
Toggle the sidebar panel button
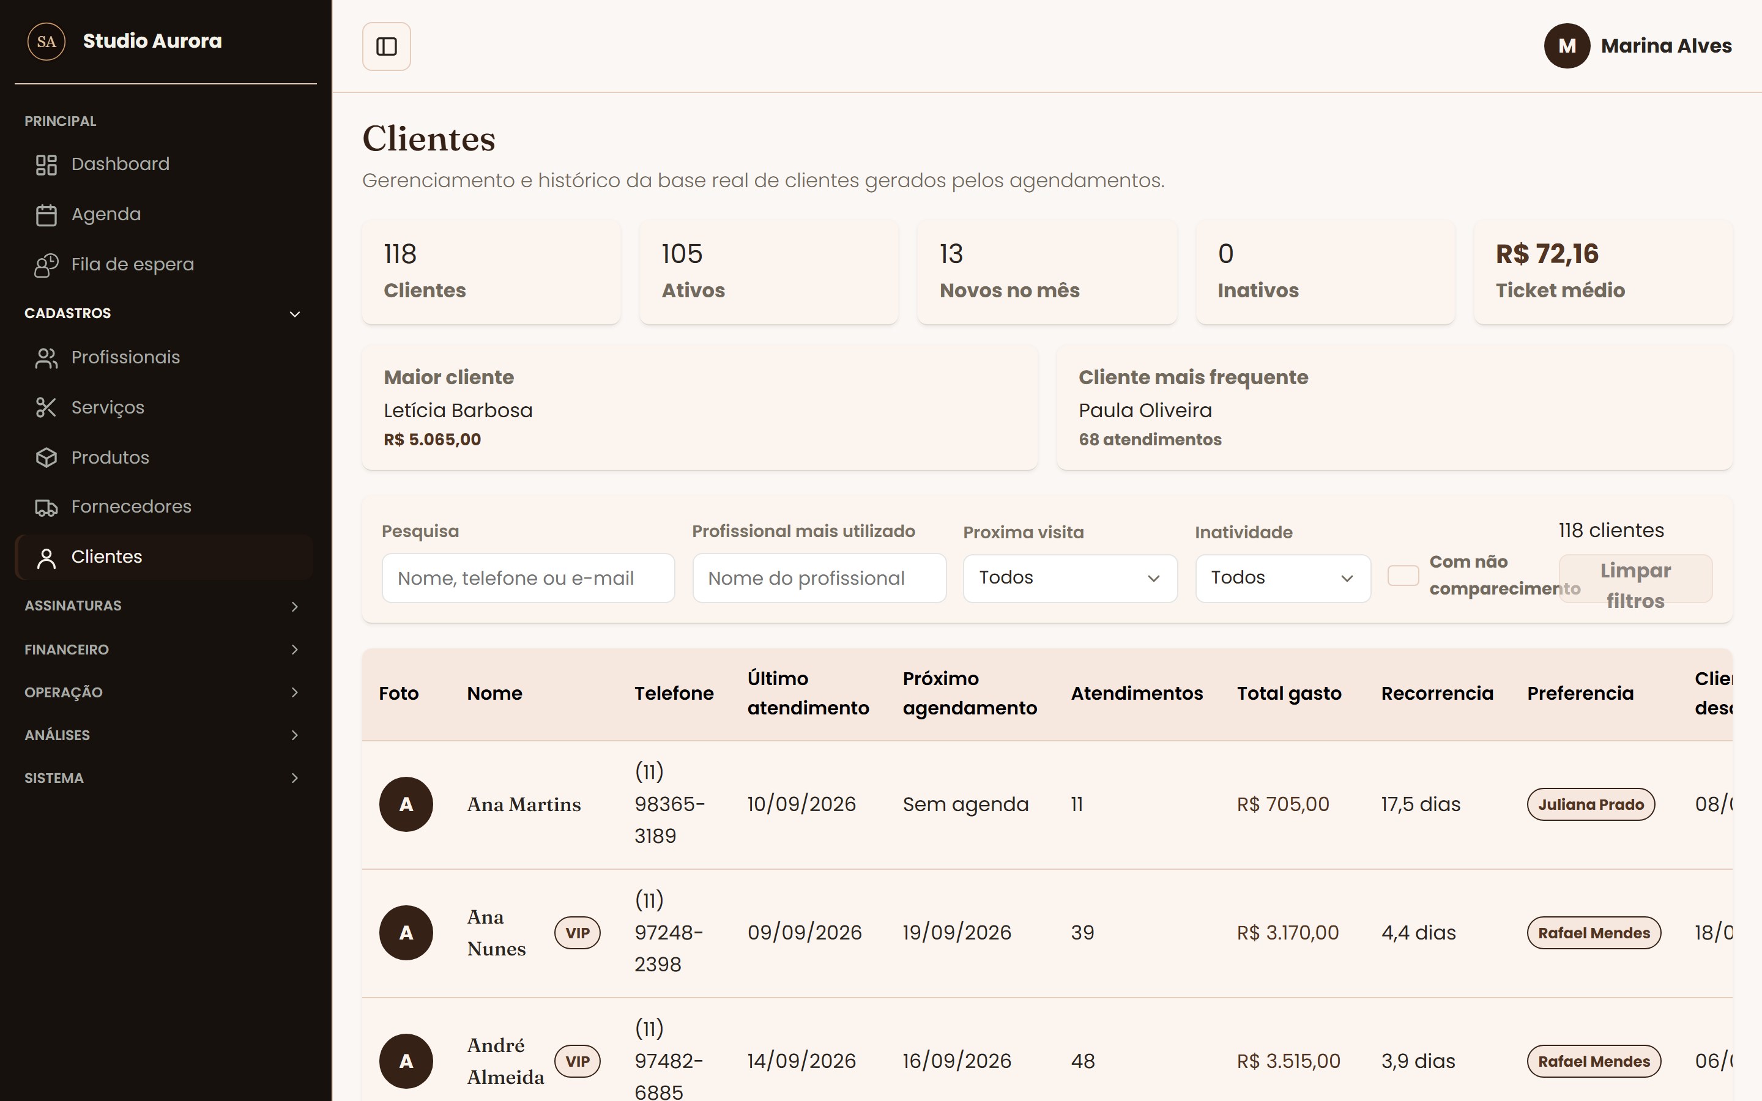(x=386, y=46)
